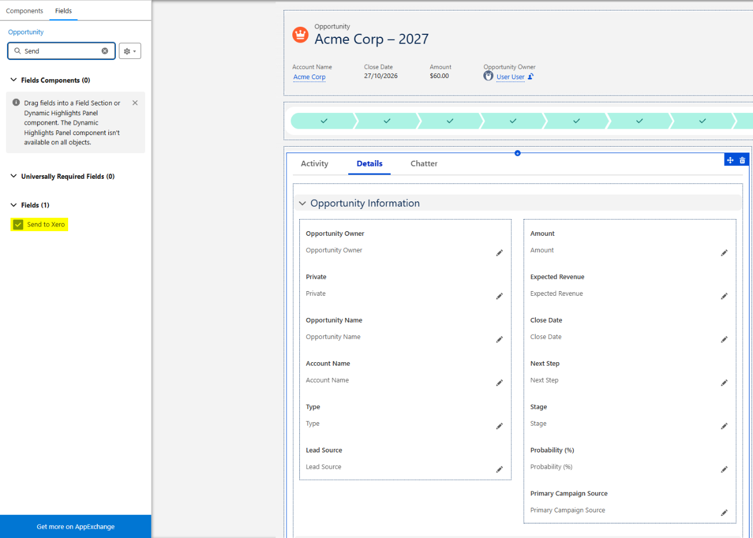The height and width of the screenshot is (538, 753).
Task: Click the move component icon
Action: (x=730, y=160)
